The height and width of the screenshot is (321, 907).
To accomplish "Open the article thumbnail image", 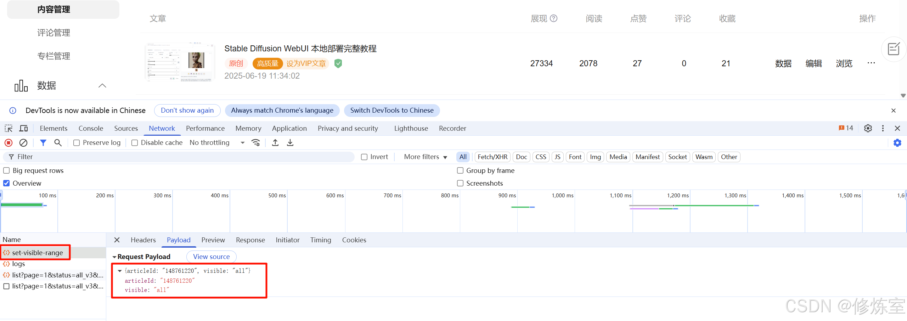I will click(180, 62).
